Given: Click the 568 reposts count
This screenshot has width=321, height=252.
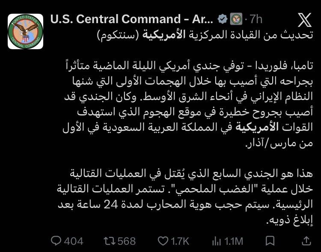Looking at the screenshot, I should (126, 241).
